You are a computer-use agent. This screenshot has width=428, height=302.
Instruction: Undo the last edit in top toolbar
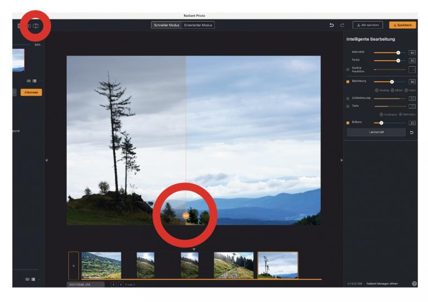pyautogui.click(x=332, y=25)
